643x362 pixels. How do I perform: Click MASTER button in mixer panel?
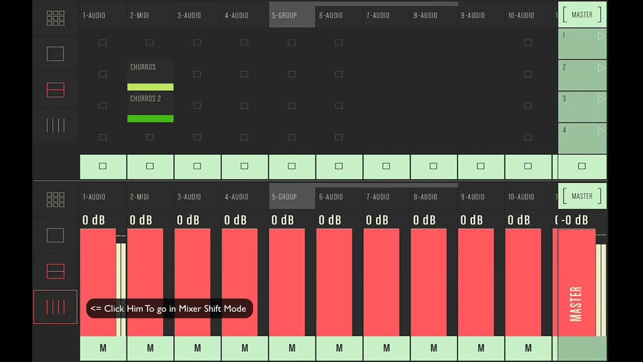(x=582, y=197)
